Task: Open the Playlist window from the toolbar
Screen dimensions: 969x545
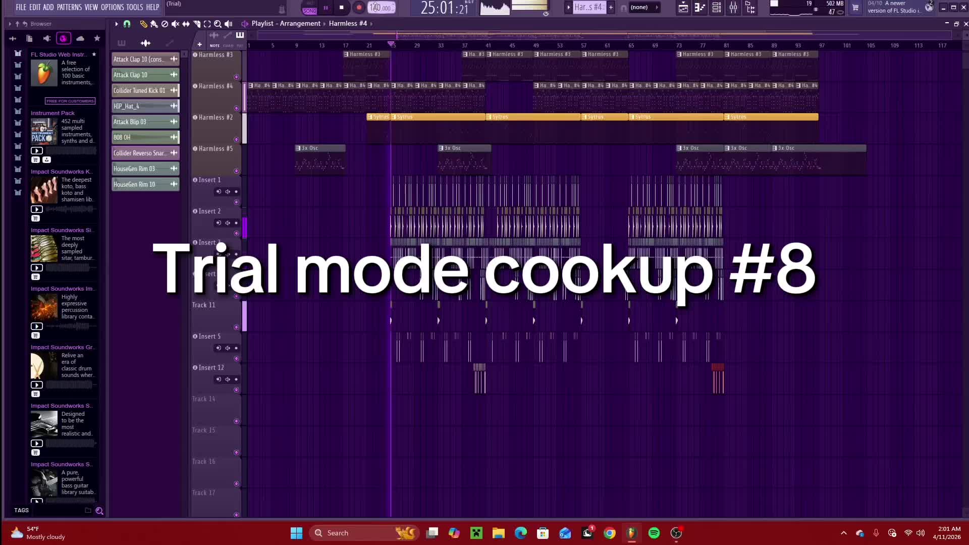Action: pos(683,8)
